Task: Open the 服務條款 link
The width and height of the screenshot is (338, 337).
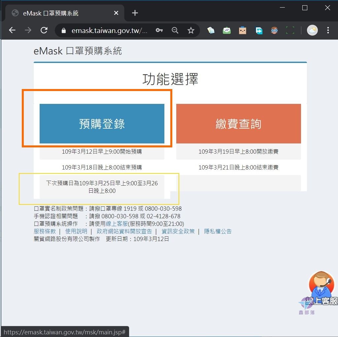Action: coord(45,231)
